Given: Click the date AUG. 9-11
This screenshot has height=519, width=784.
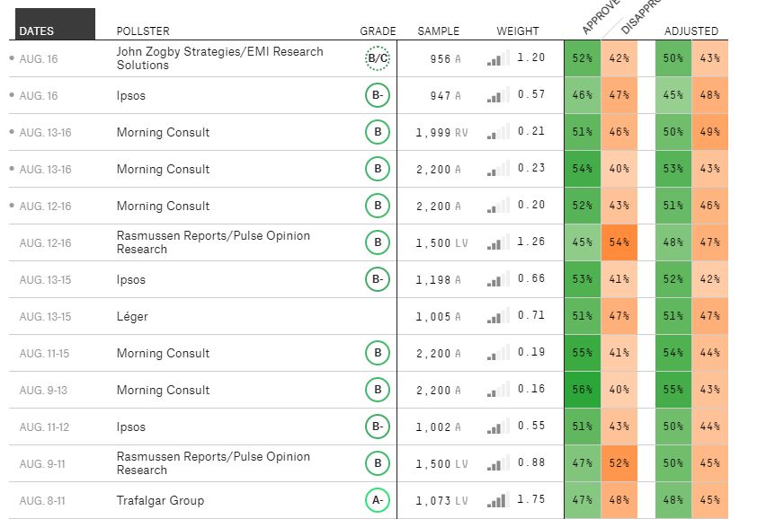Looking at the screenshot, I should 42,464.
